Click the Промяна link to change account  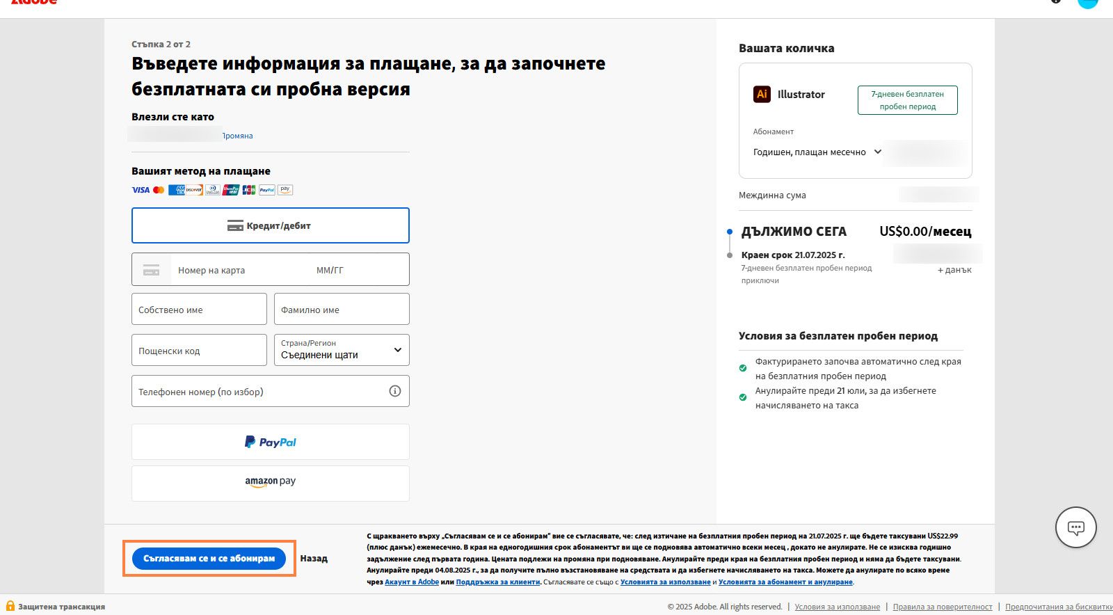237,136
